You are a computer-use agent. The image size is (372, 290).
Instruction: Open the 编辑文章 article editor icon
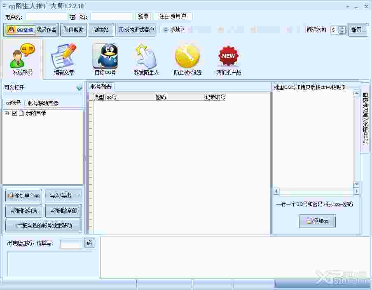coord(63,59)
